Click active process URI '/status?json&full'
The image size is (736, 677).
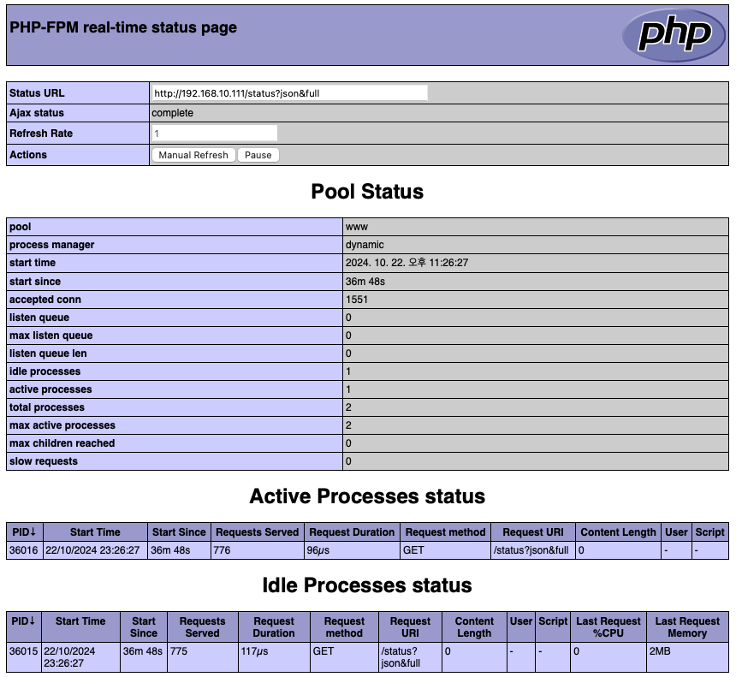click(x=531, y=549)
